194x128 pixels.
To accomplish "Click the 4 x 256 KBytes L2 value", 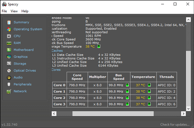I will [x=110, y=62].
